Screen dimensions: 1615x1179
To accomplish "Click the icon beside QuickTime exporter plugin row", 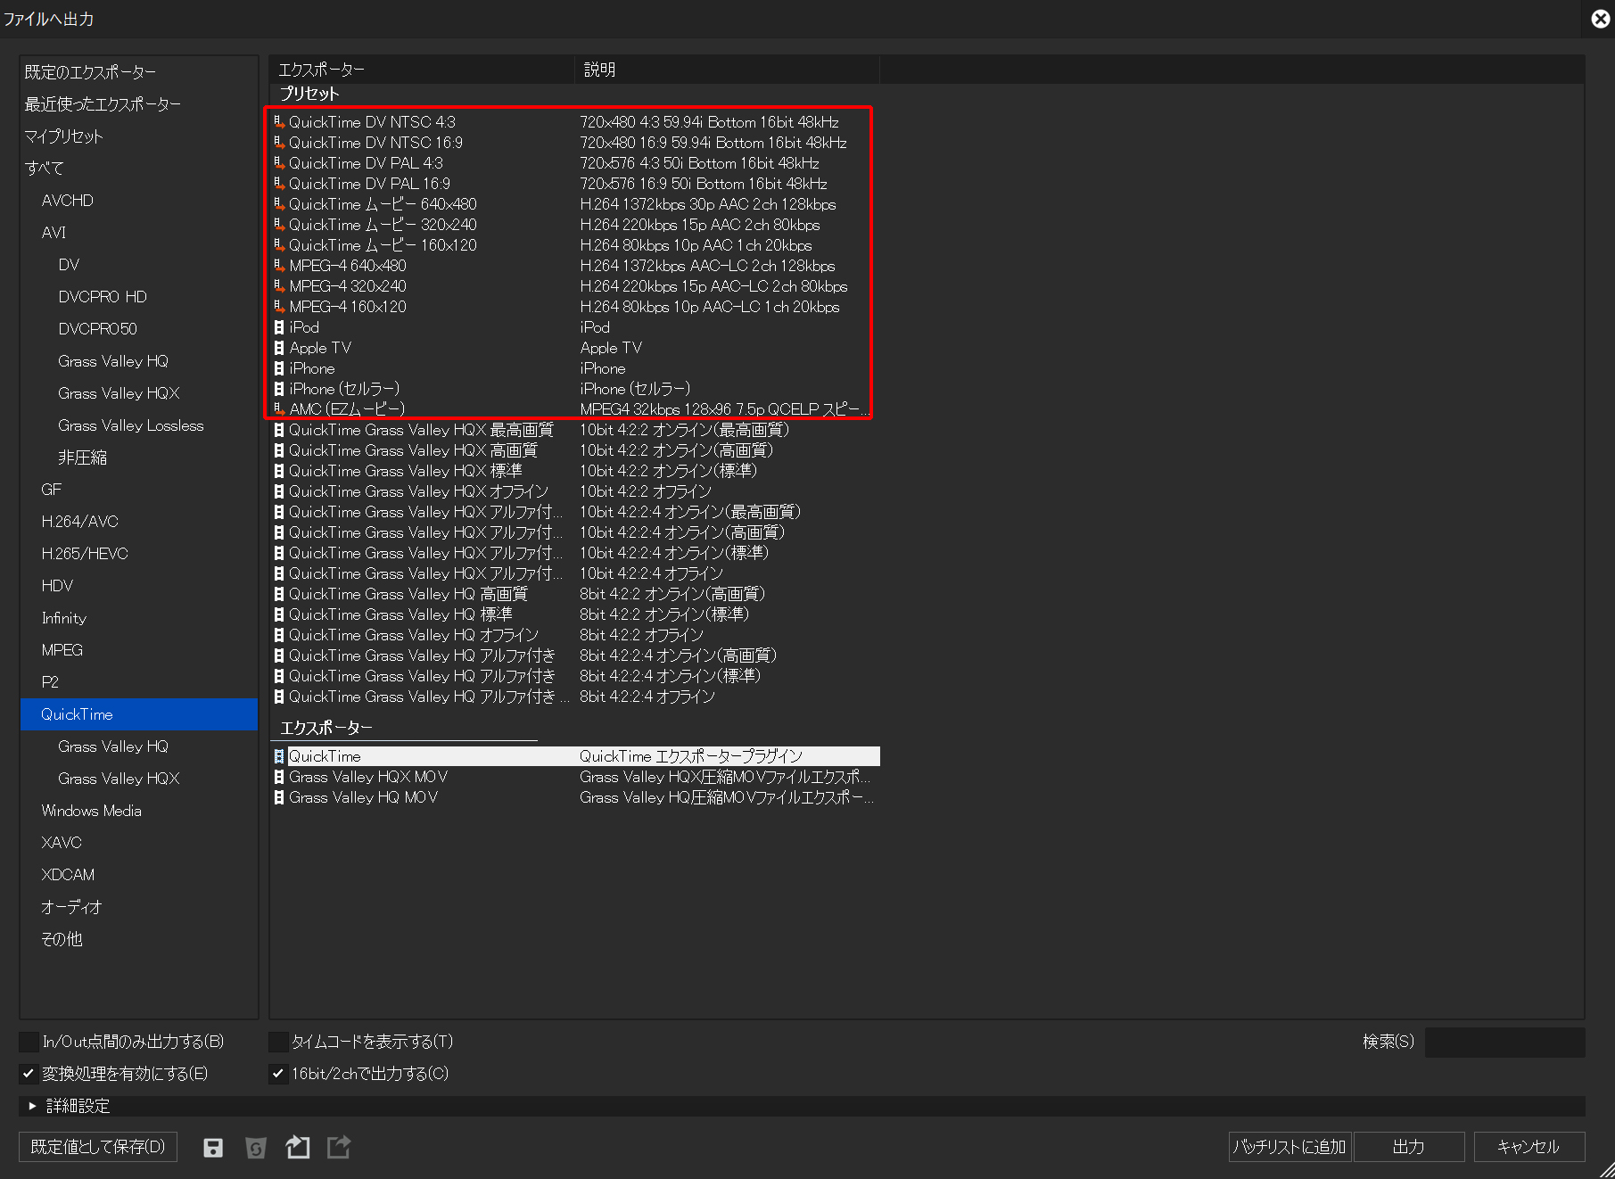I will click(x=279, y=756).
